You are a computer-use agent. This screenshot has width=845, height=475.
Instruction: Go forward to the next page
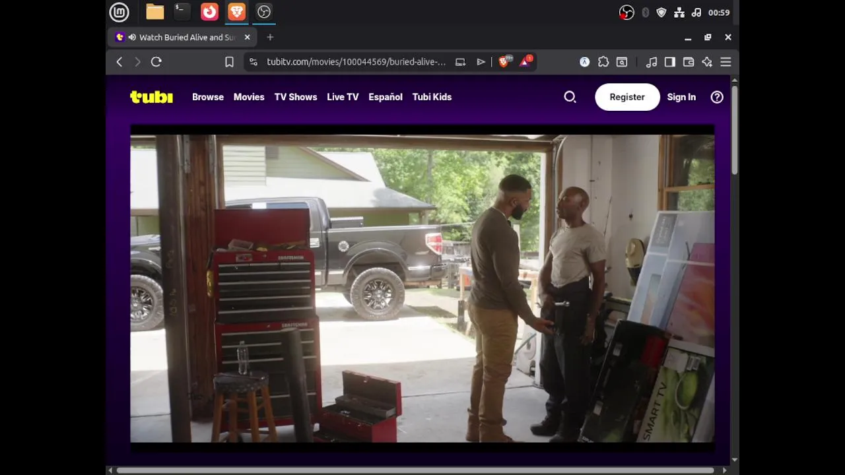(x=137, y=62)
